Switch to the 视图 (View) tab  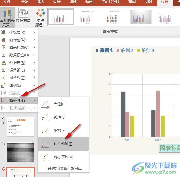148,2
